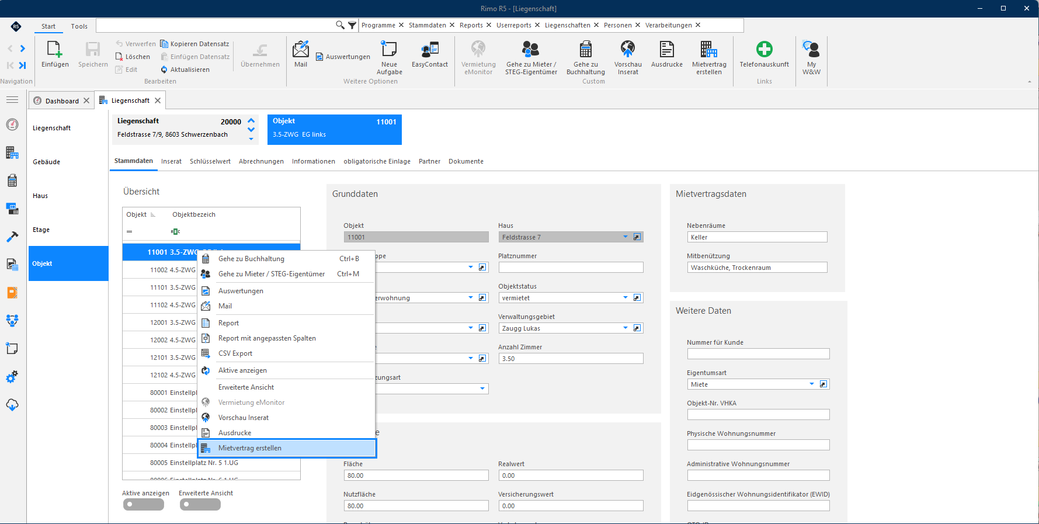The image size is (1039, 524).
Task: Open the Tools ribbon tab
Action: click(x=79, y=26)
